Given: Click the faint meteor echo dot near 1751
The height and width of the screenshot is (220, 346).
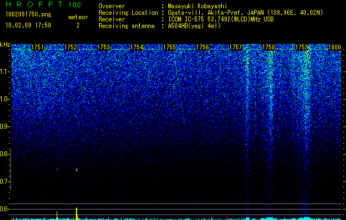Looking at the screenshot, I should (57, 169).
